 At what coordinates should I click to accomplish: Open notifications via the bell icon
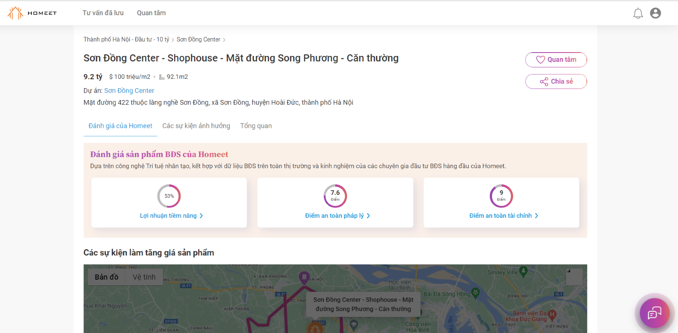point(638,13)
